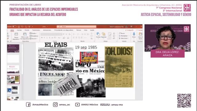Open the Sección dropdown

pos(34,39)
